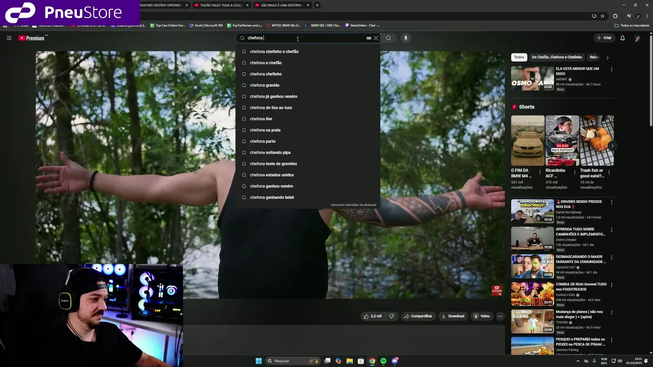The width and height of the screenshot is (653, 367).
Task: Open the Trash fish or good eats short
Action: (597, 141)
